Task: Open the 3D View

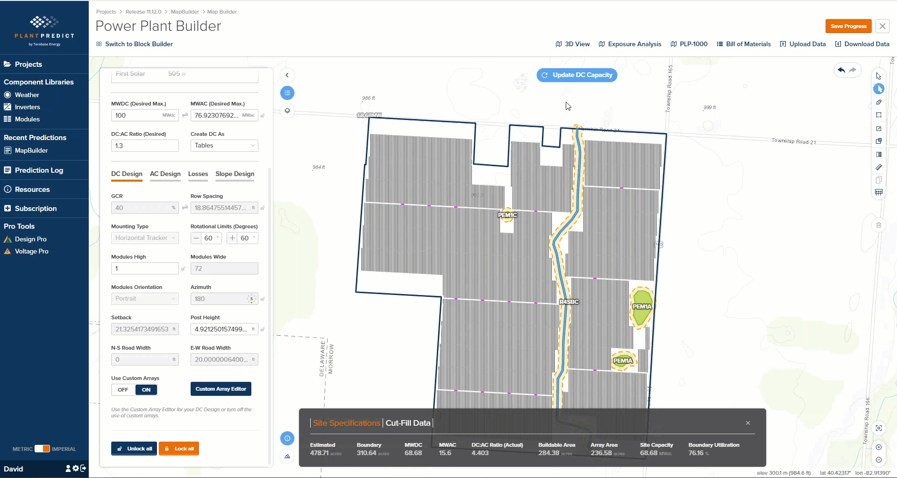Action: (573, 44)
